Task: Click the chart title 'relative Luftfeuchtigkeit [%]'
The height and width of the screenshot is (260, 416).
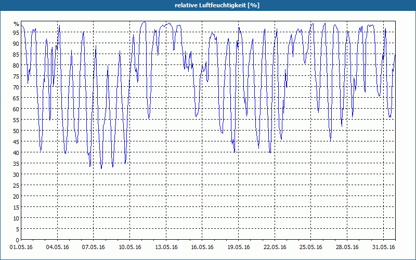Action: coord(217,5)
